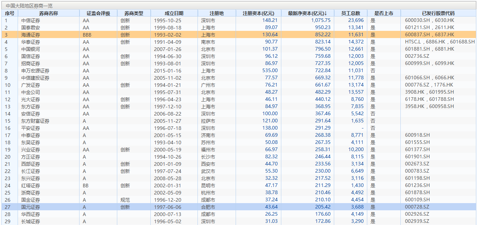Image resolution: width=477 pixels, height=225 pixels.
Task: Select 国信证券 in the table
Action: pos(31,56)
